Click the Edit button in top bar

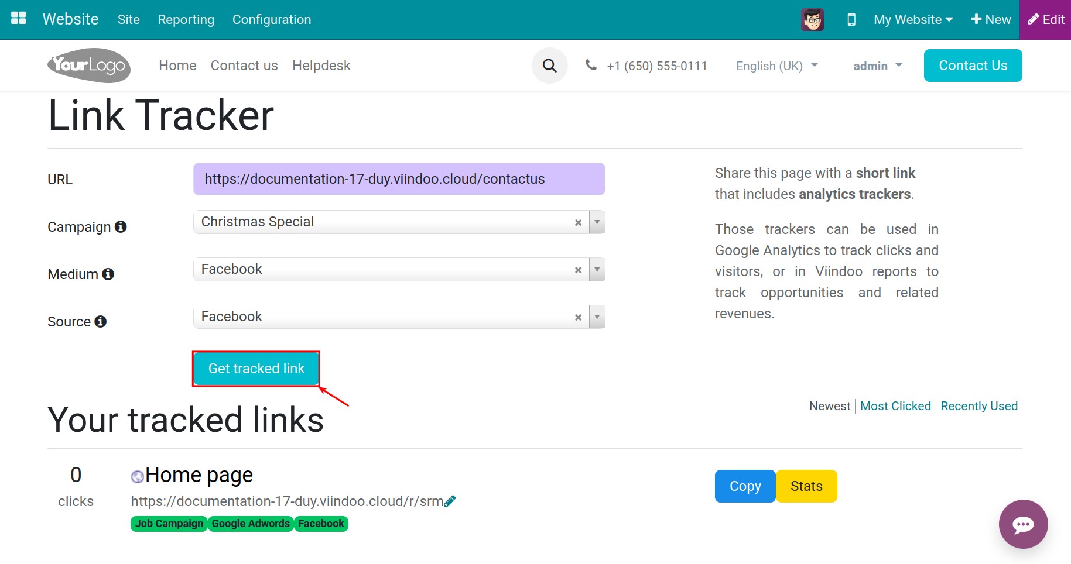point(1045,19)
